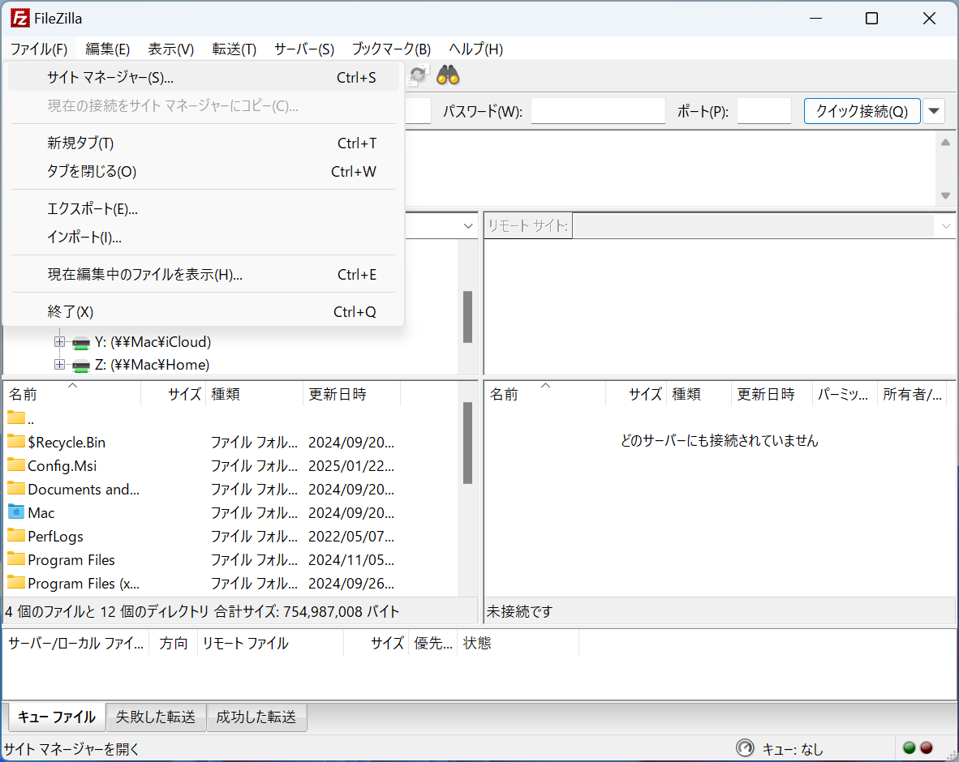Click the binoculars file search icon

point(448,75)
